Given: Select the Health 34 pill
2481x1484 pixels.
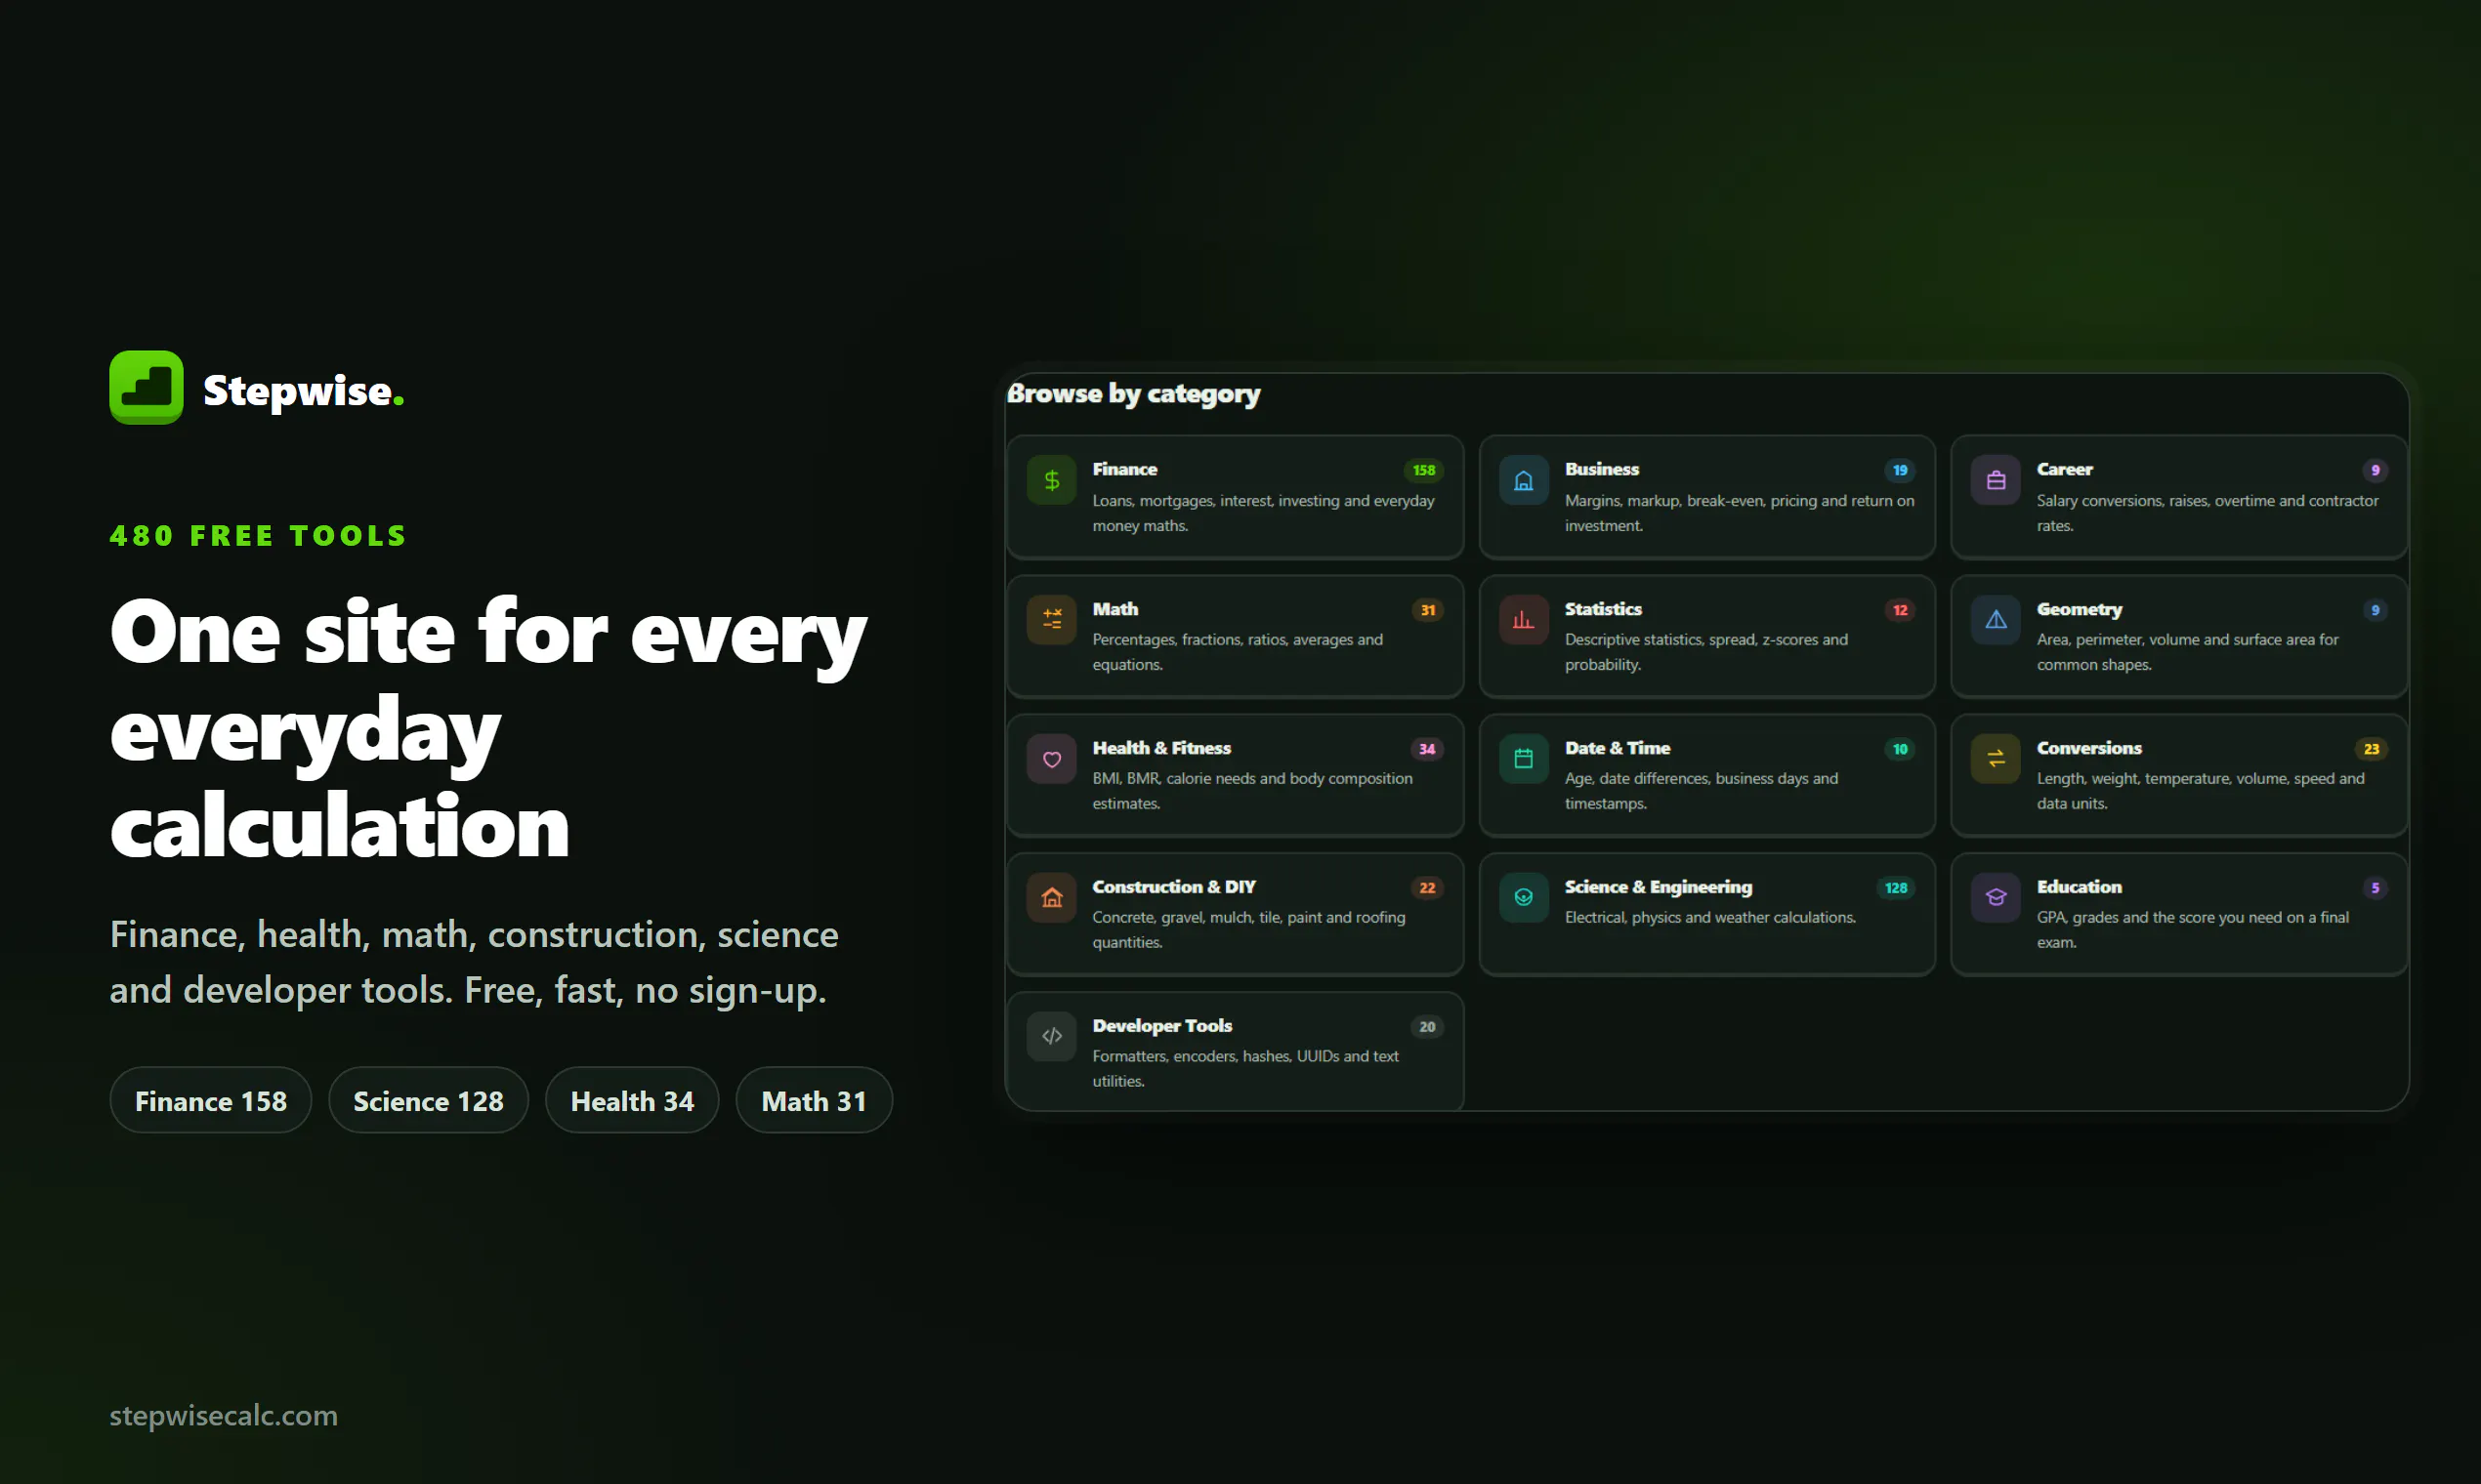Looking at the screenshot, I should click(632, 1100).
